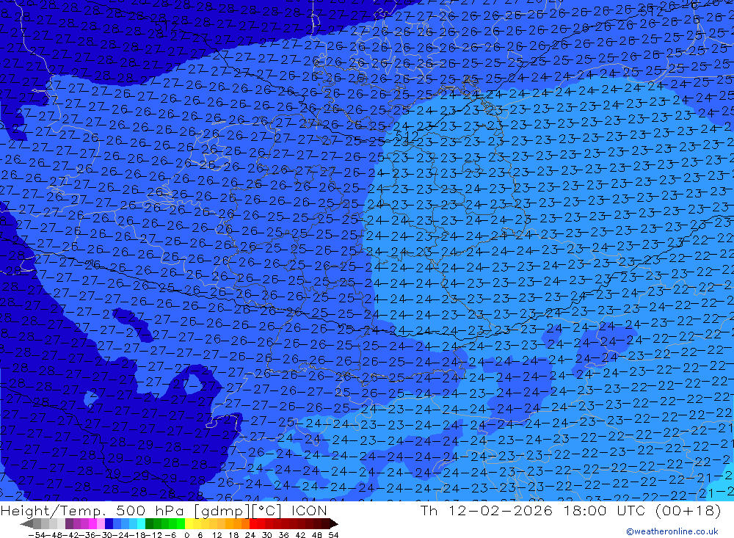This screenshot has width=734, height=538.
Task: Click the legend label "54" at right end
Action: click(x=333, y=534)
